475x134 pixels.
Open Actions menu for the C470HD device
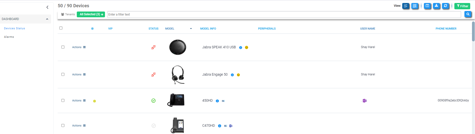click(x=79, y=125)
